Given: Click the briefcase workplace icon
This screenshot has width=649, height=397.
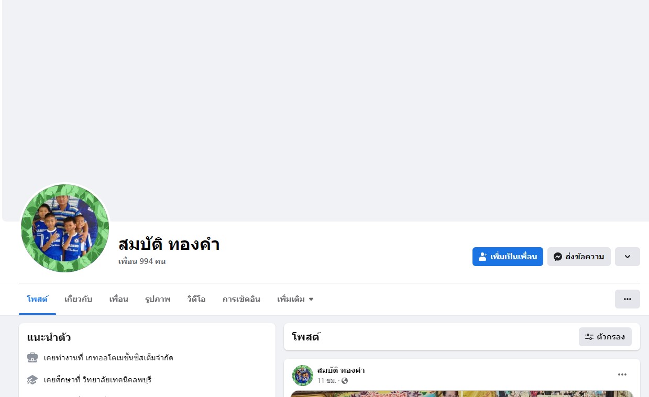Looking at the screenshot, I should click(32, 358).
